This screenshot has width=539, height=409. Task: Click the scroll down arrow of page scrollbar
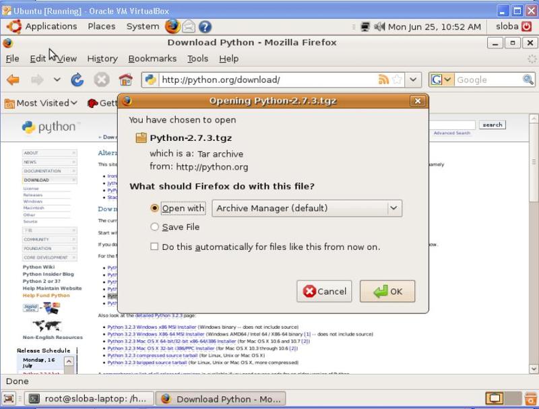[534, 369]
